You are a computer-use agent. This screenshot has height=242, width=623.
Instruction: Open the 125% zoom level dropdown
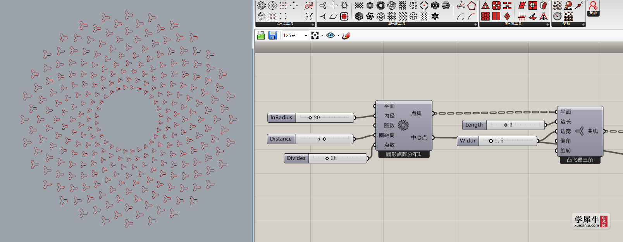click(x=295, y=36)
